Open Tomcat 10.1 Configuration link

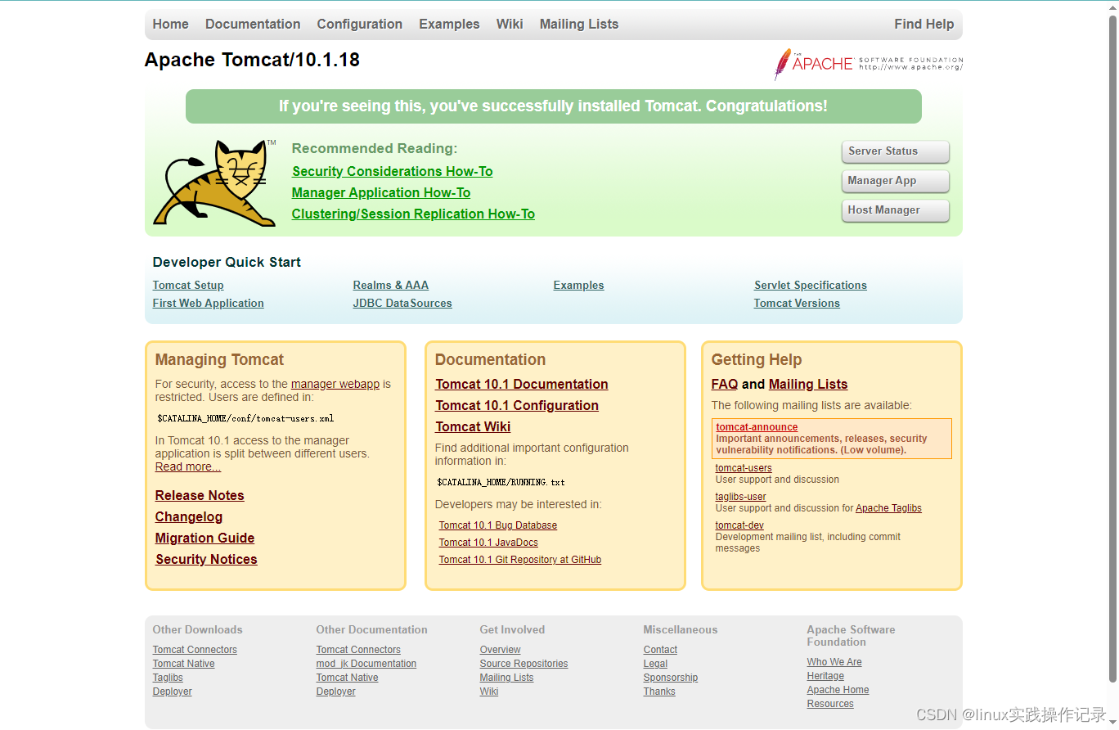pos(517,405)
